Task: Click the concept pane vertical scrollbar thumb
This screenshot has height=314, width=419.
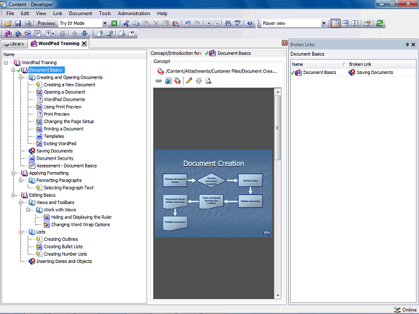Action: 278,128
